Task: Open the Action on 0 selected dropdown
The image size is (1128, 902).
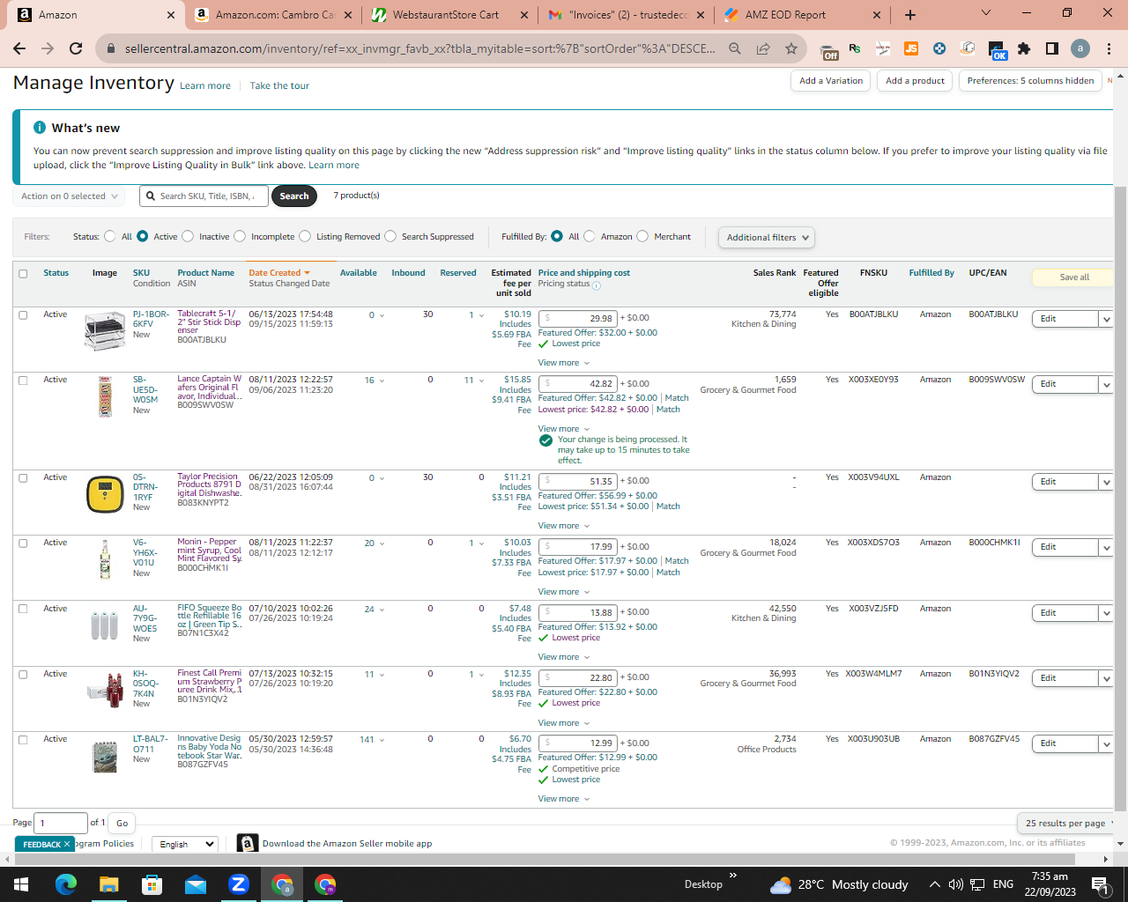Action: point(69,196)
